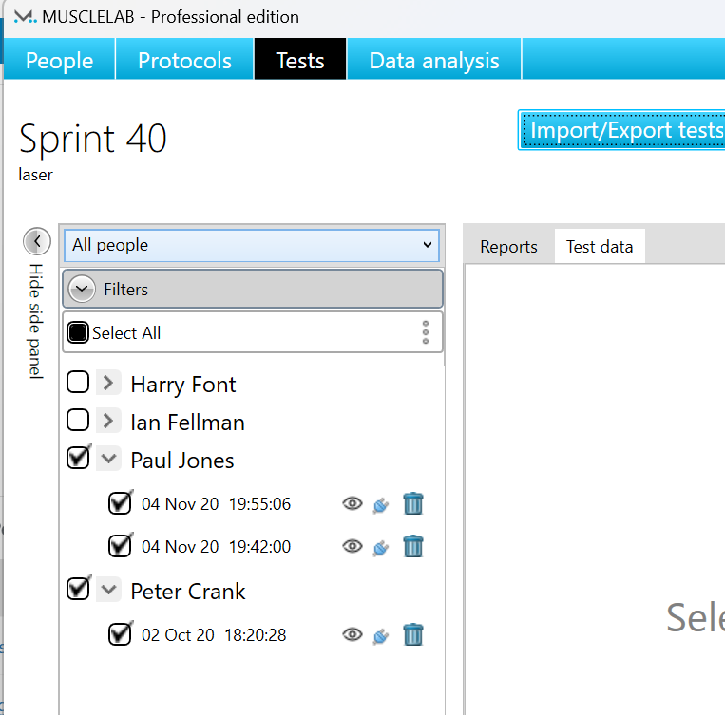Uncheck the 02 Oct 20 18:20:28 test checkbox
725x715 pixels.
click(x=120, y=634)
